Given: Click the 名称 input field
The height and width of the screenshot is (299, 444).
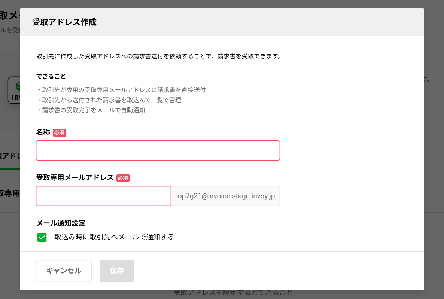Looking at the screenshot, I should click(x=158, y=150).
